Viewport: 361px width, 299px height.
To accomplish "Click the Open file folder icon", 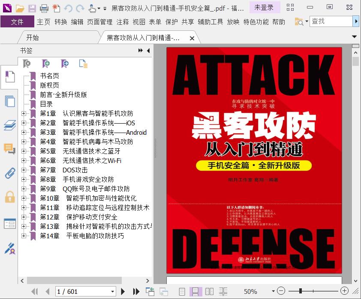I will 20,9.
